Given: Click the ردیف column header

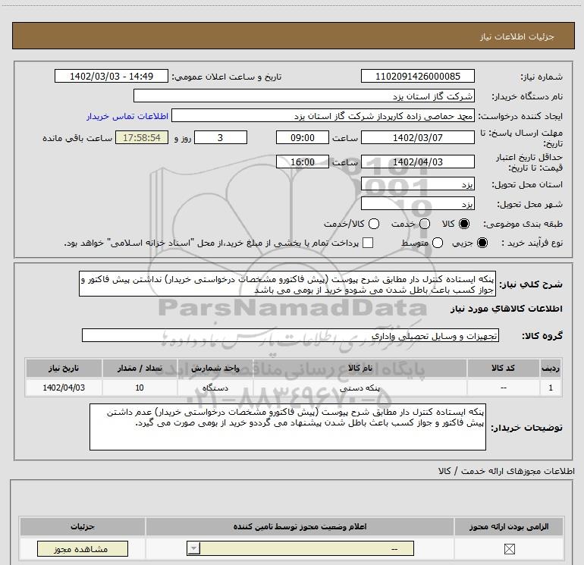Looking at the screenshot, I should [551, 368].
